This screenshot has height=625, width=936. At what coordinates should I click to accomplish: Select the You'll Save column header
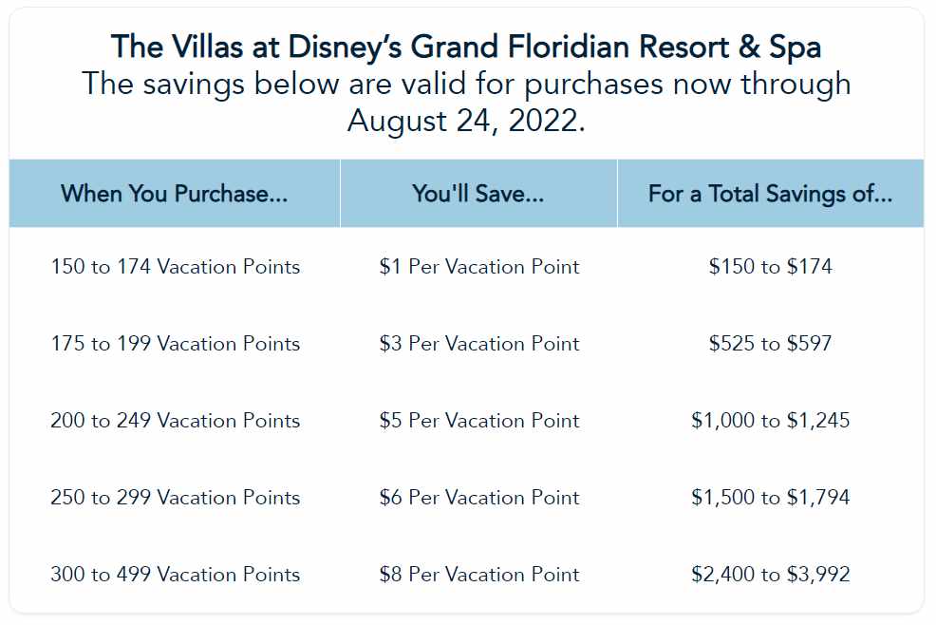click(x=478, y=194)
